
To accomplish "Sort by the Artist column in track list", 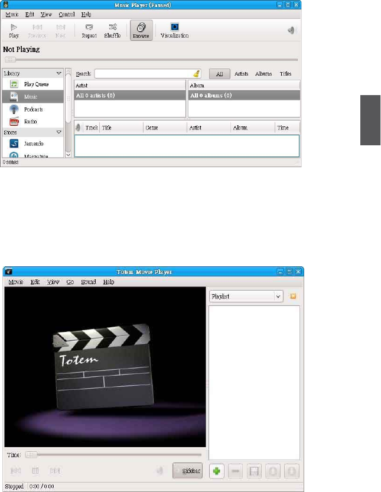I will click(209, 128).
